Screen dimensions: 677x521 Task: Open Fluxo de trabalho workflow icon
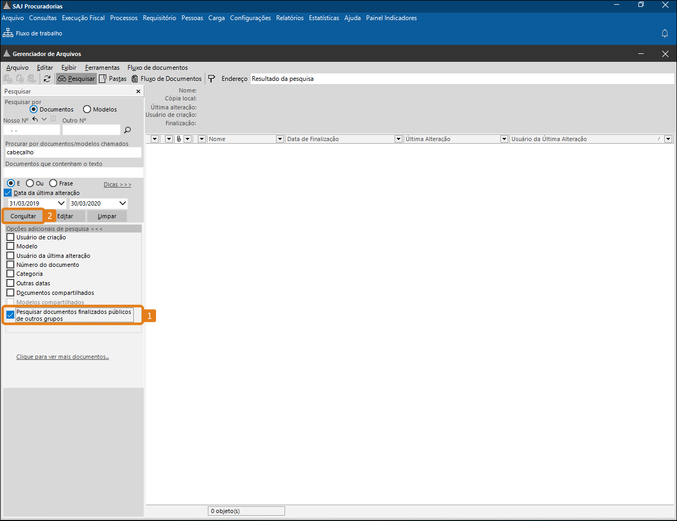pyautogui.click(x=8, y=33)
